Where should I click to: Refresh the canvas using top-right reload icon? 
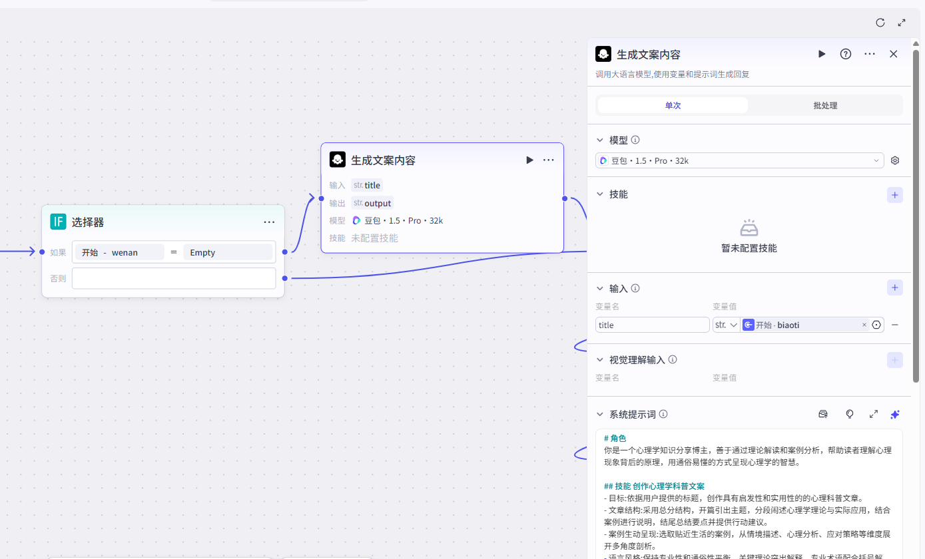[x=880, y=23]
